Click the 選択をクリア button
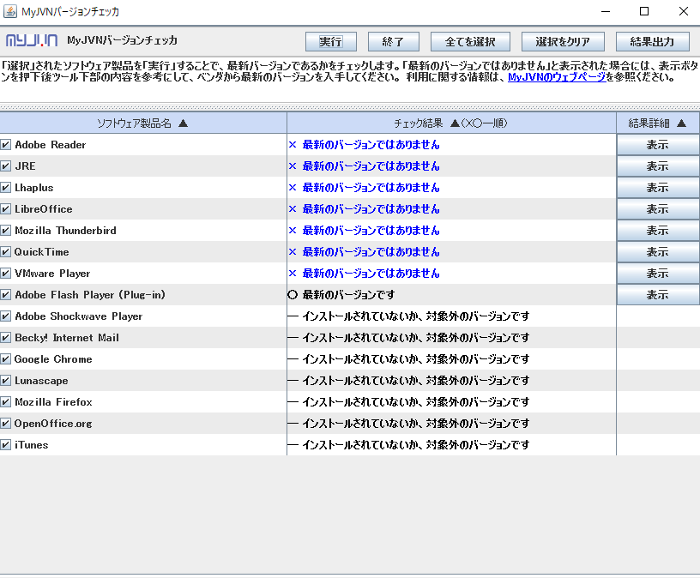 coord(563,41)
